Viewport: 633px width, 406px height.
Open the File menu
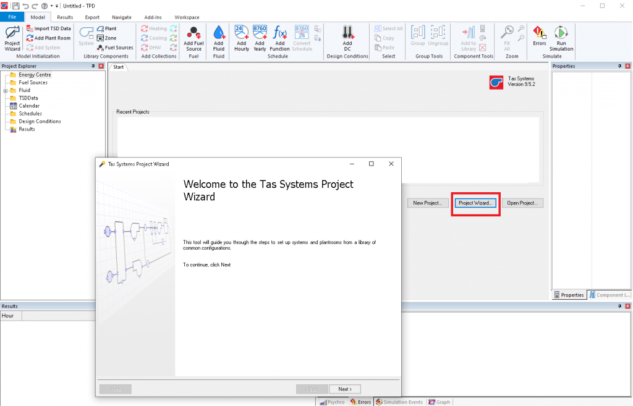[12, 17]
